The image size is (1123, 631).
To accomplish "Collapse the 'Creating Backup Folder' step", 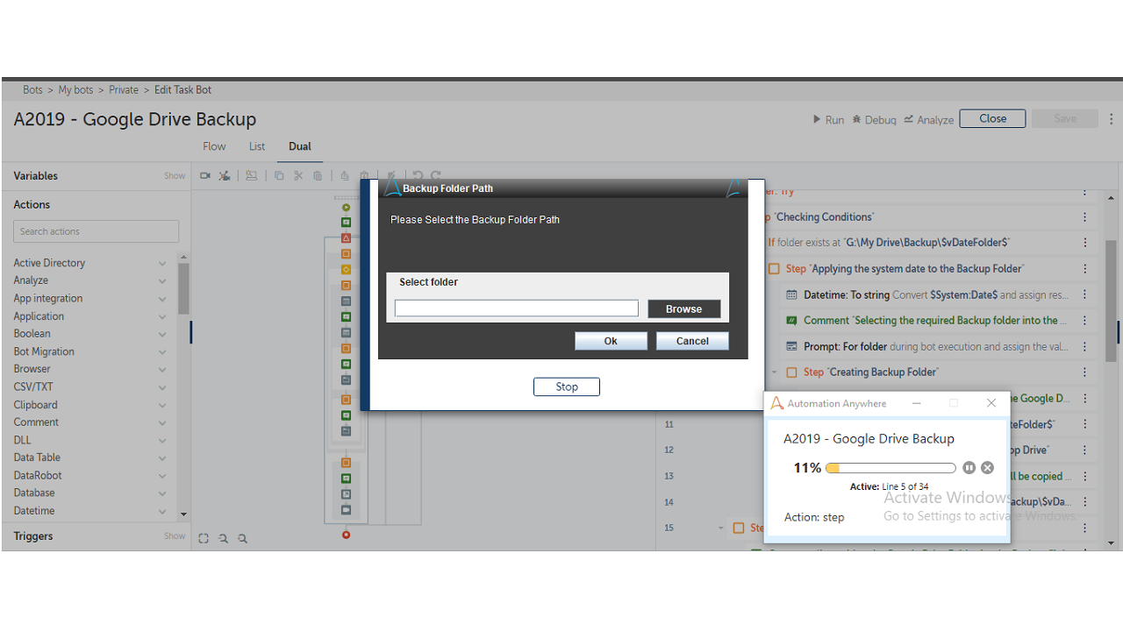I will click(x=774, y=372).
